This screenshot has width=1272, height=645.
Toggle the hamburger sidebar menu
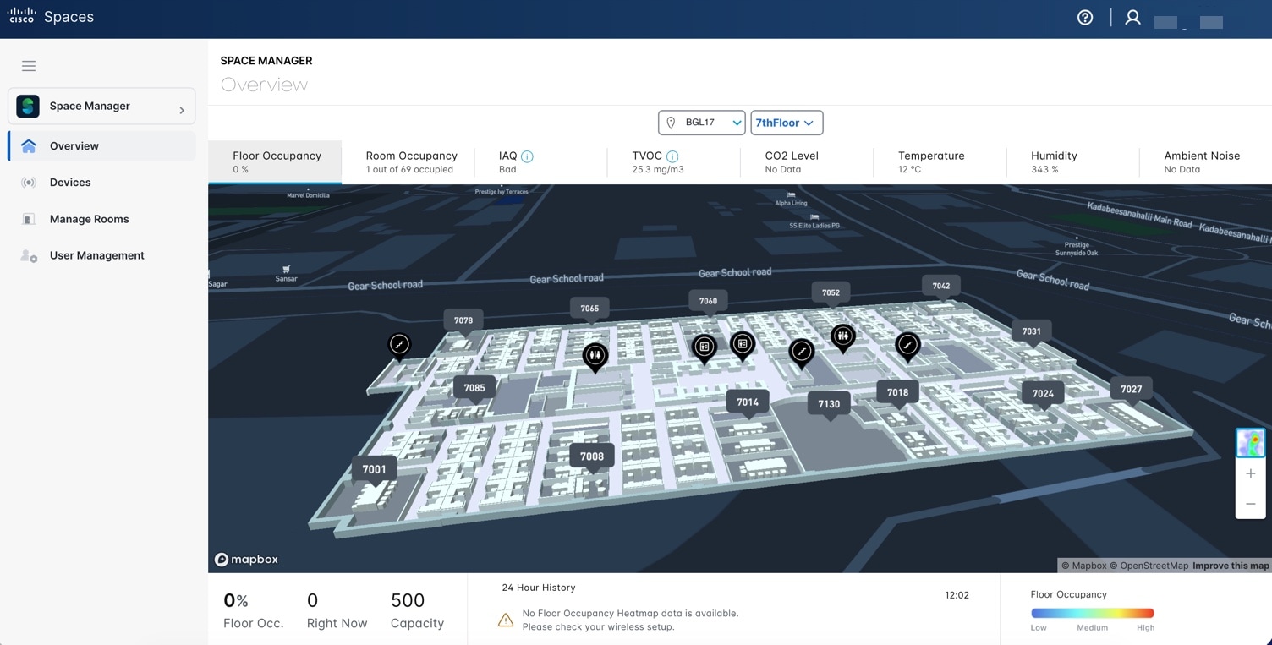pos(29,66)
